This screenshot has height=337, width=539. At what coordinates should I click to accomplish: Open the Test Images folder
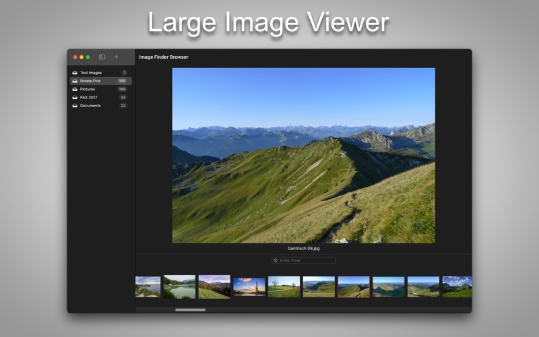tap(100, 73)
